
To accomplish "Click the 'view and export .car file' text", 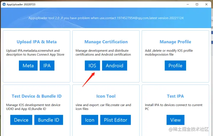I will point(103,107).
